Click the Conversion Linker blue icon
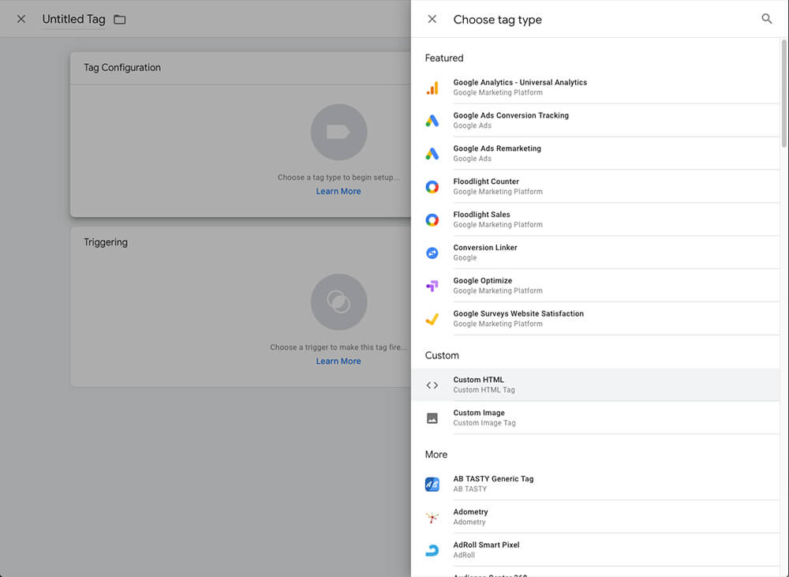Image resolution: width=789 pixels, height=577 pixels. click(x=432, y=253)
